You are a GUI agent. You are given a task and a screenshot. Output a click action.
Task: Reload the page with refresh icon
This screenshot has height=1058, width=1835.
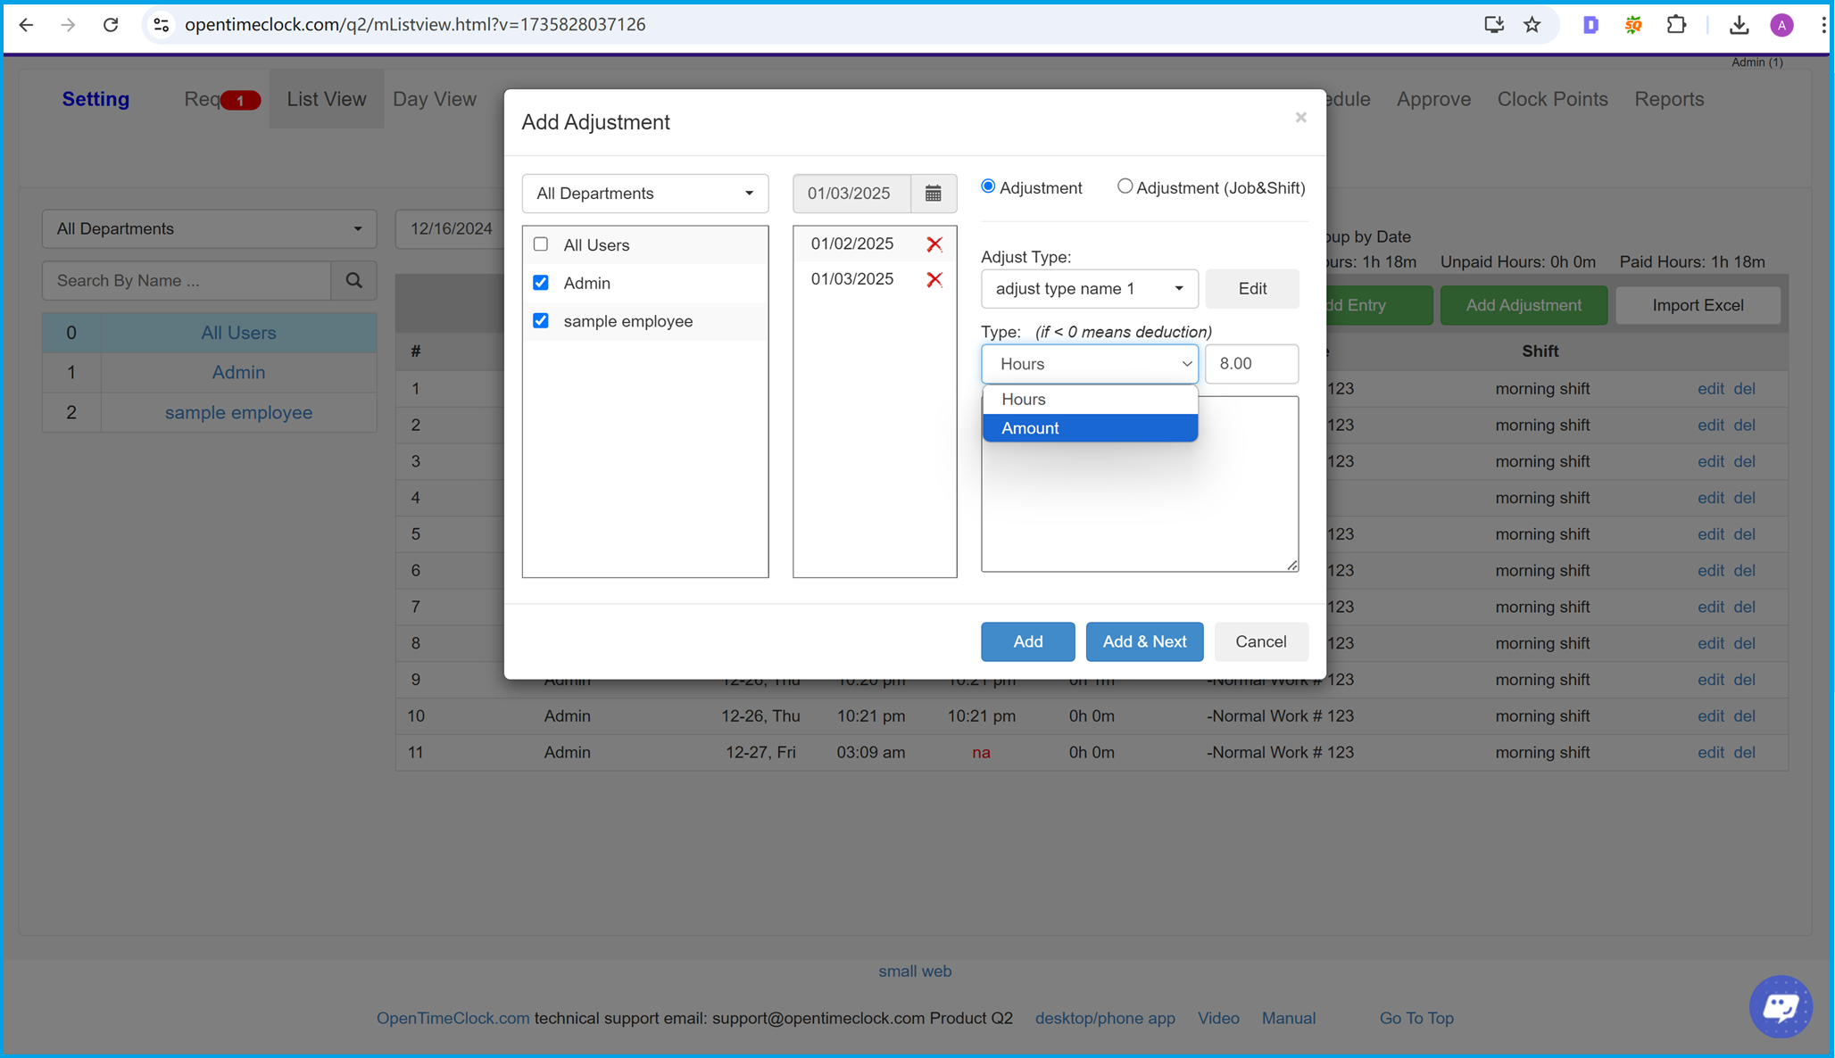111,25
